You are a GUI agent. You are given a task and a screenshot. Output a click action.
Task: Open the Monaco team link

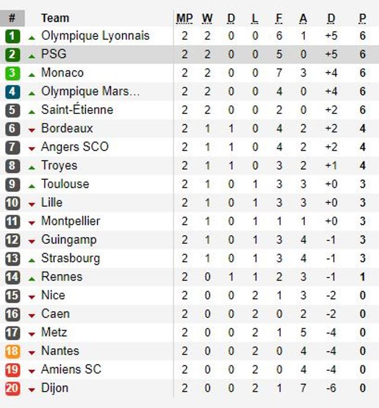pyautogui.click(x=62, y=73)
